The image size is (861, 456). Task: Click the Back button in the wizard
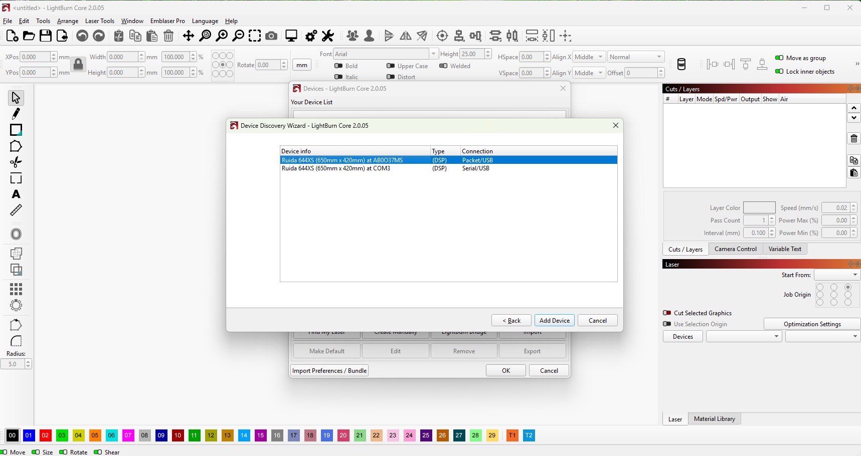click(x=511, y=321)
